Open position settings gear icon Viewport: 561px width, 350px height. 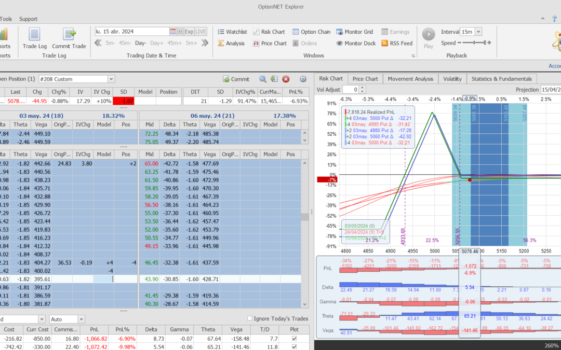coord(303,79)
